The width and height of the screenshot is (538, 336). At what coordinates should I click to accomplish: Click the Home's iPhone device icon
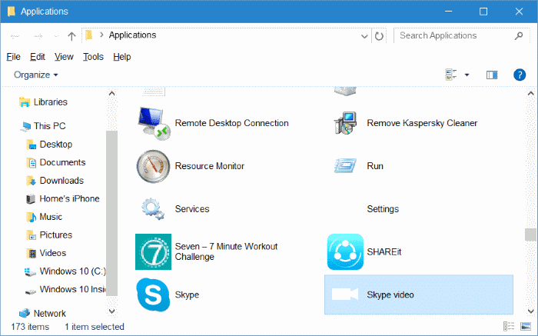[31, 198]
